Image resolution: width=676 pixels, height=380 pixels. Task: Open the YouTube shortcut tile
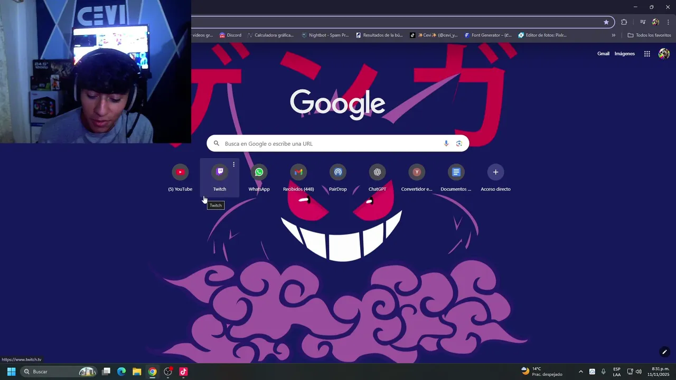180,178
